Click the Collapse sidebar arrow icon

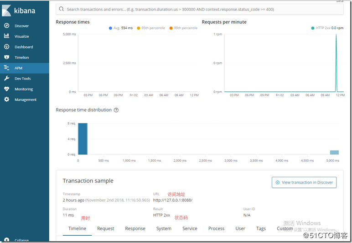point(7,240)
